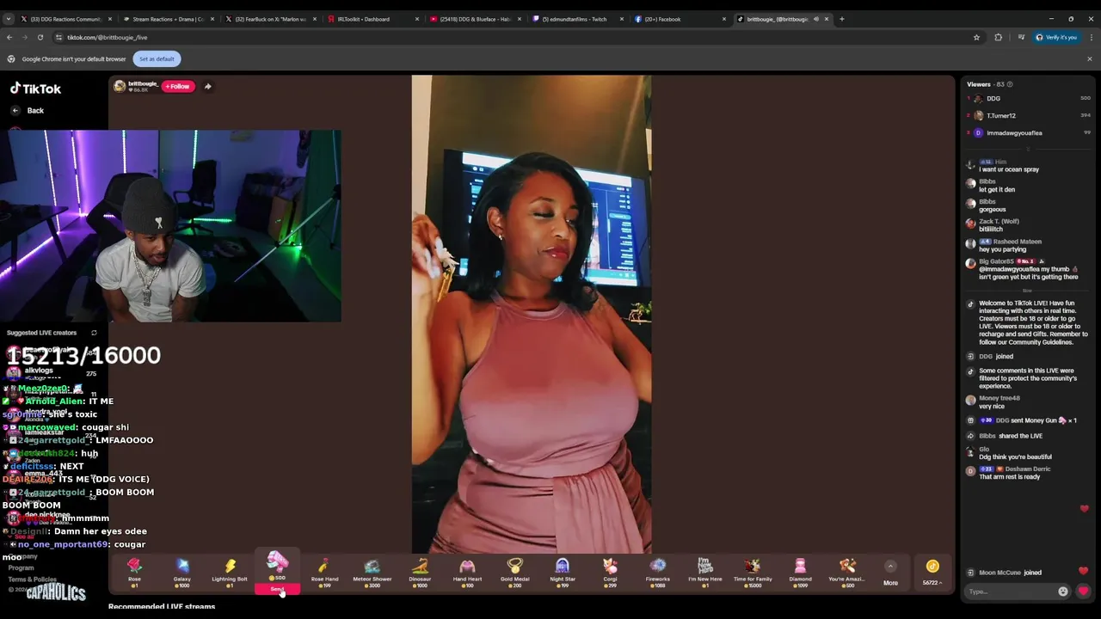Open the coin balance 56722 menu

click(932, 572)
